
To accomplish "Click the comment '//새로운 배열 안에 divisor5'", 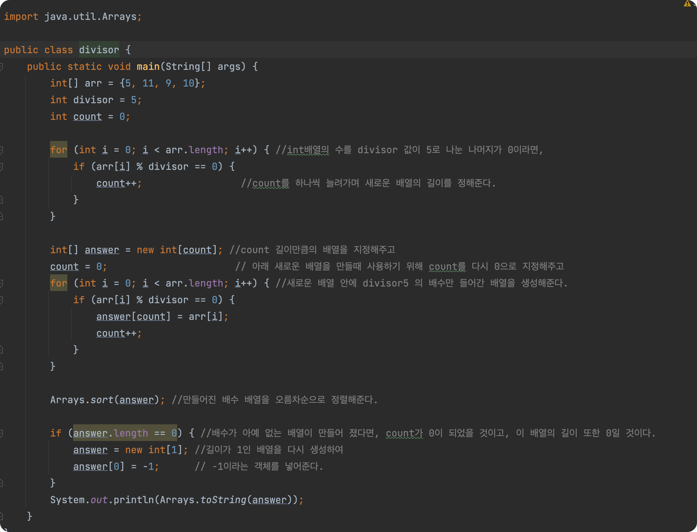I will pos(421,283).
